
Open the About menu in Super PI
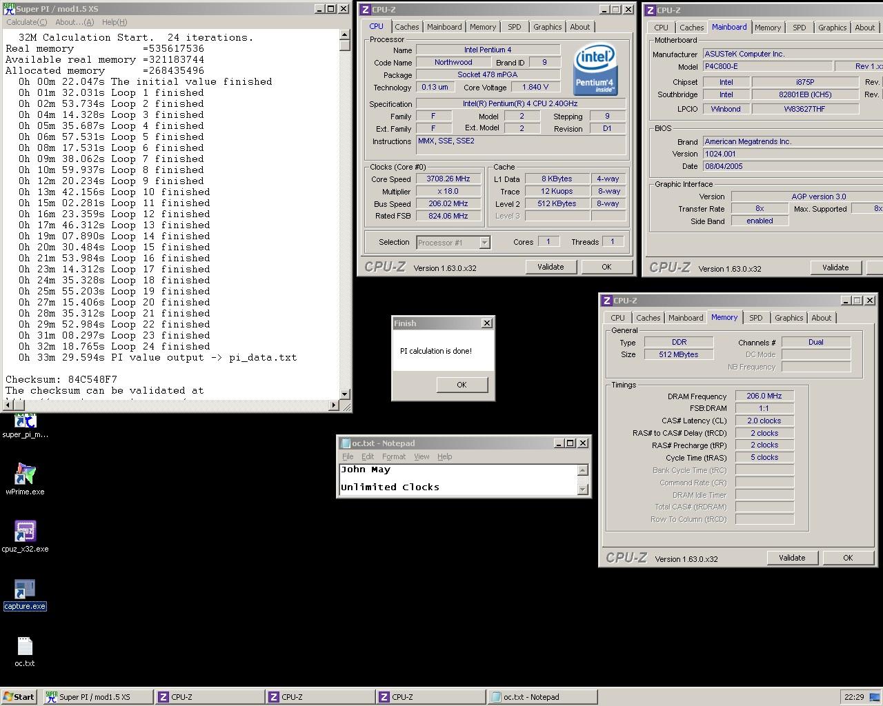coord(75,22)
